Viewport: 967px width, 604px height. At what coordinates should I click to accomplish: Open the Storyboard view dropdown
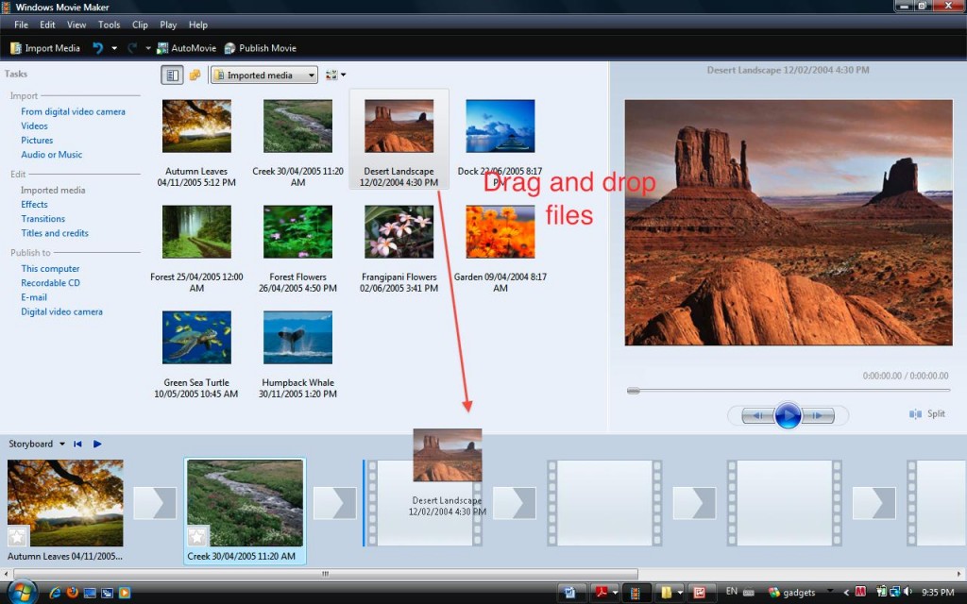coord(37,444)
